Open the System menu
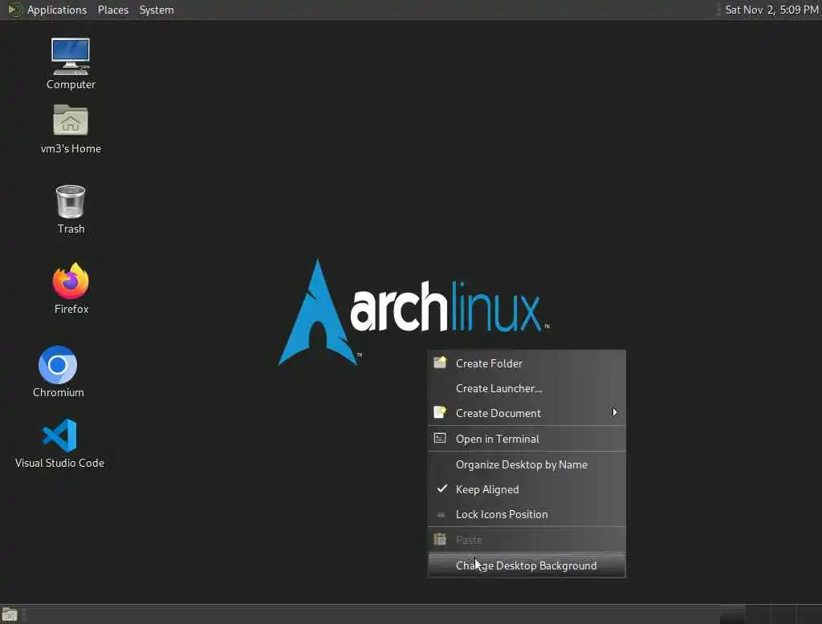This screenshot has width=822, height=624. pos(157,10)
